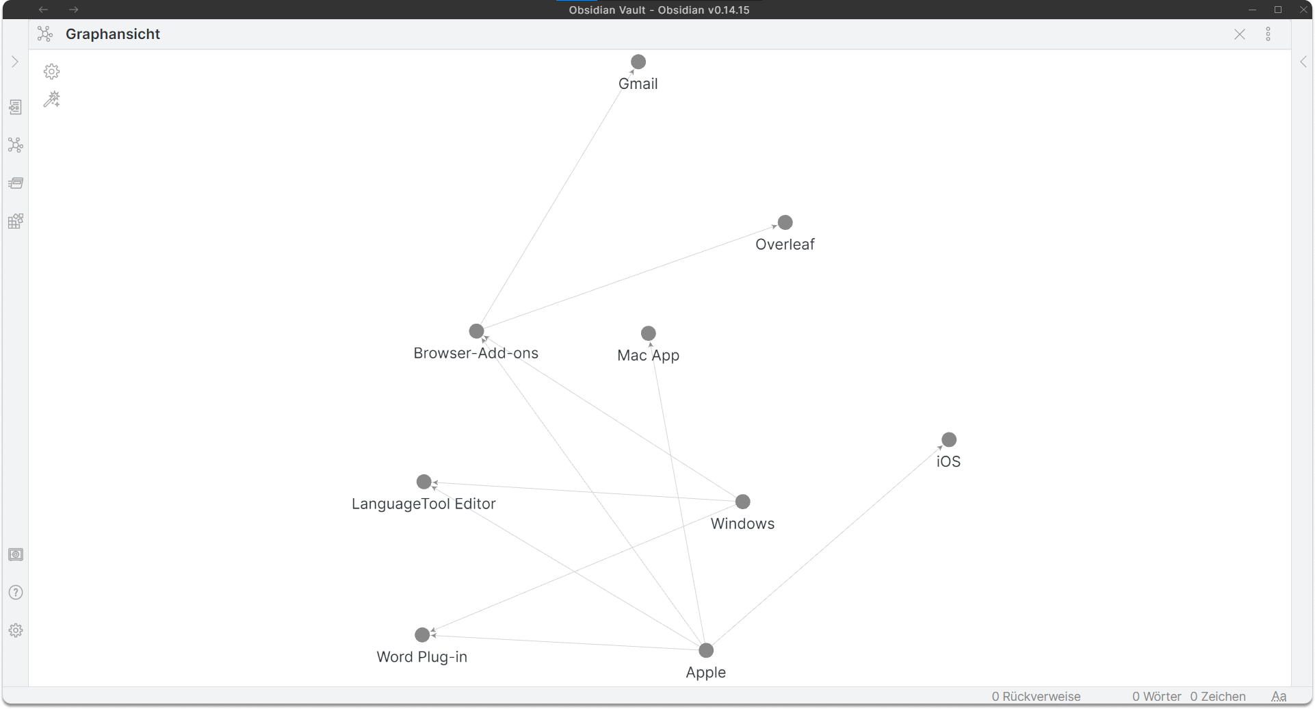Click the Apple label text
1315x709 pixels.
click(706, 673)
